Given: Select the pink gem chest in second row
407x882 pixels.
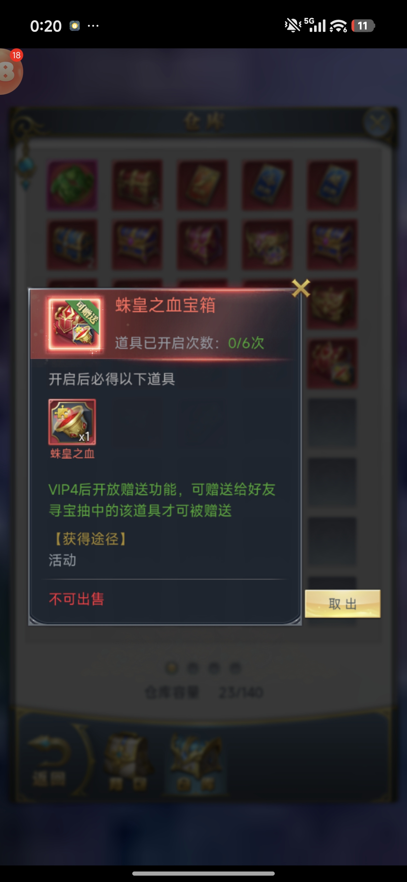Looking at the screenshot, I should [202, 244].
